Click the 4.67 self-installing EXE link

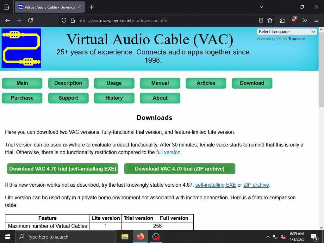click(215, 185)
